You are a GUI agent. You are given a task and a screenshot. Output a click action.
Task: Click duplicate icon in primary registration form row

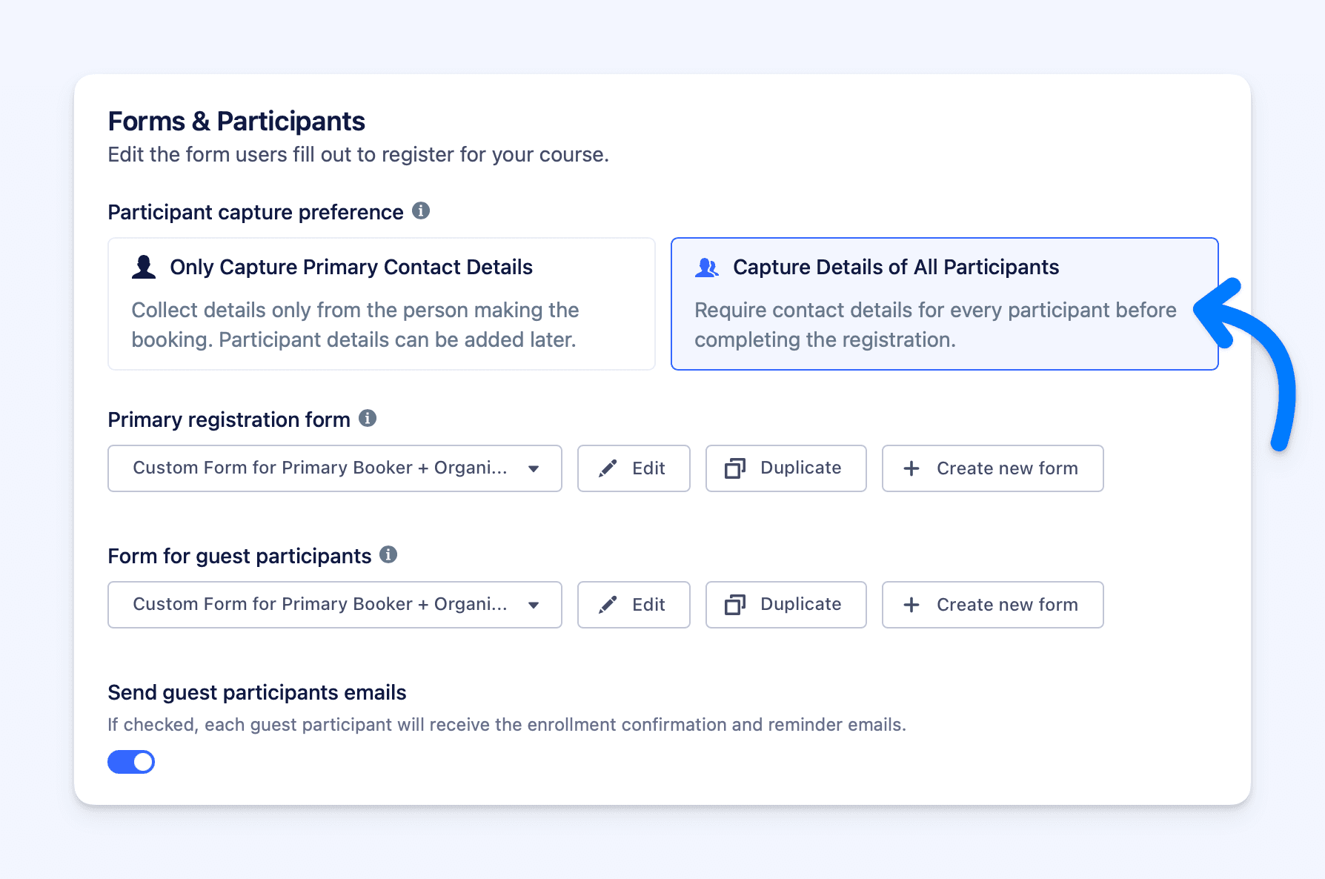pyautogui.click(x=734, y=468)
